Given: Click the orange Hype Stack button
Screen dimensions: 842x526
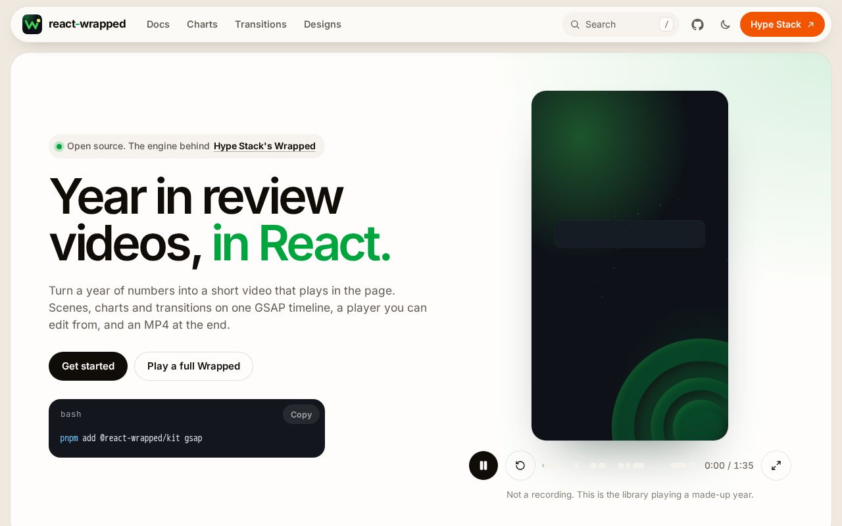Looking at the screenshot, I should (782, 24).
